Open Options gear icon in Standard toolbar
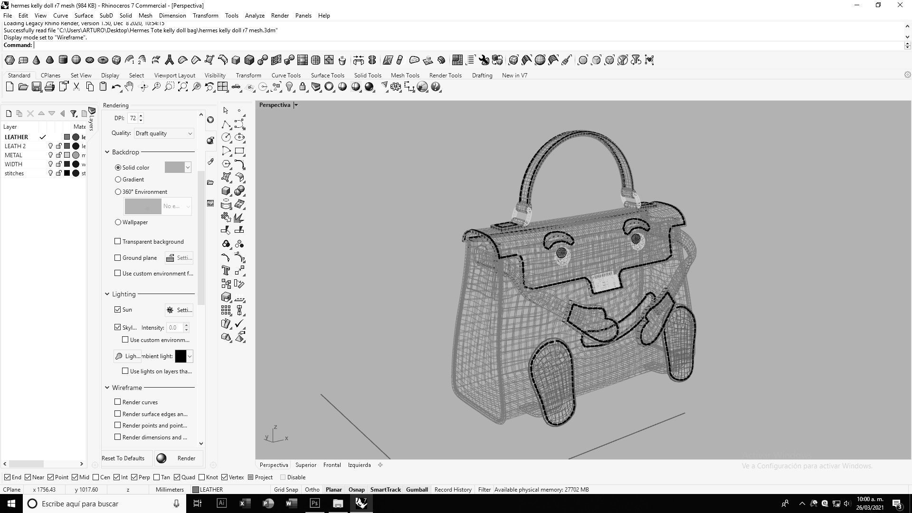912x513 pixels. [396, 87]
